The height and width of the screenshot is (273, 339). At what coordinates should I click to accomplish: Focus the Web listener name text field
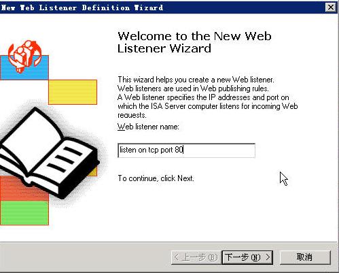[x=186, y=150]
